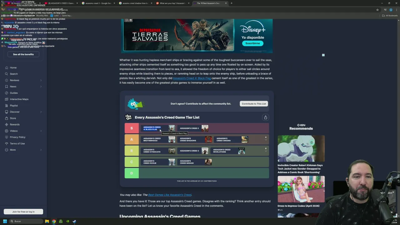Open the Windows Start menu
This screenshot has width=400, height=225.
(5, 221)
